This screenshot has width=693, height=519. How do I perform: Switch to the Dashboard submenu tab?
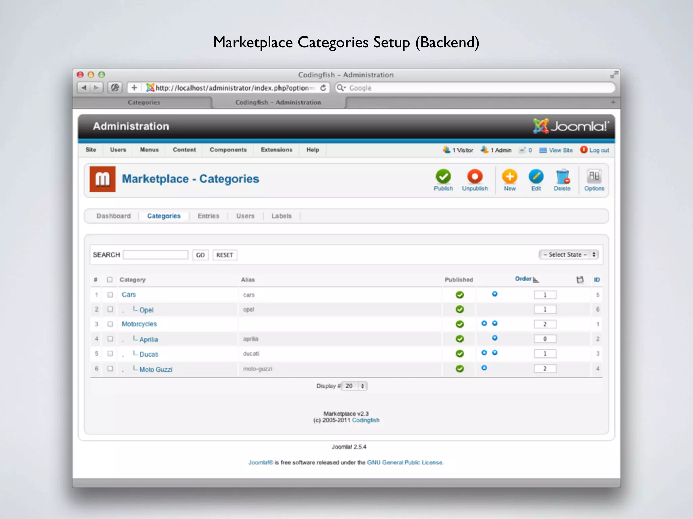tap(113, 216)
